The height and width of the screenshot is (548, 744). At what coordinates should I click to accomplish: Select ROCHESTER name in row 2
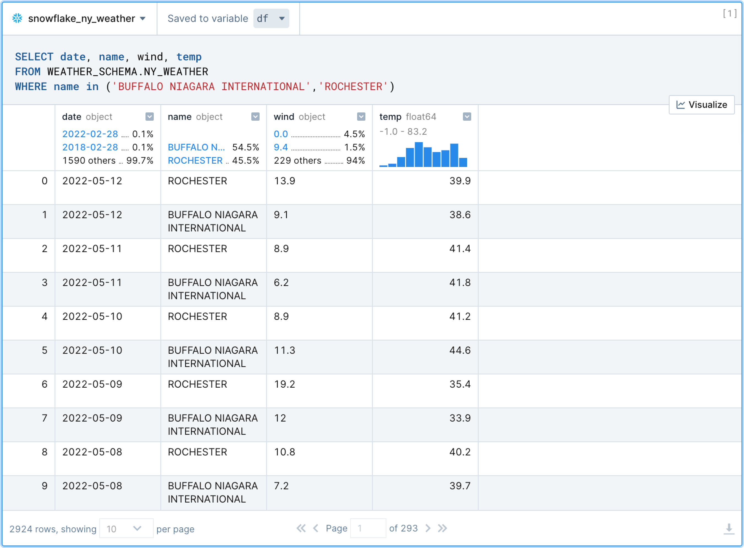click(197, 249)
